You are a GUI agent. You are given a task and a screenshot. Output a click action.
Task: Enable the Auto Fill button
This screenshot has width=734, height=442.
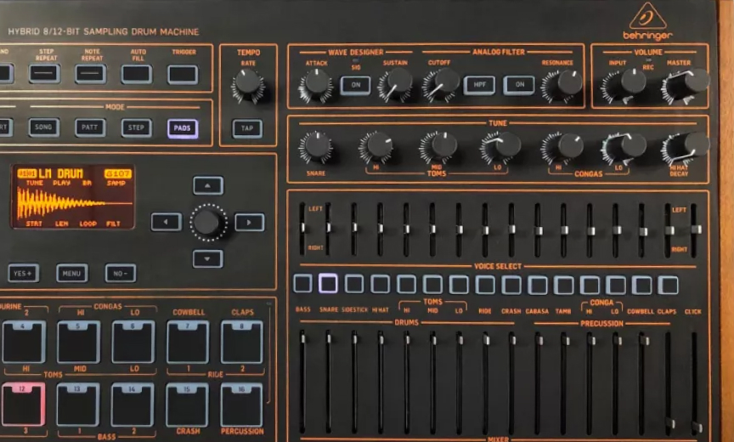pyautogui.click(x=136, y=74)
